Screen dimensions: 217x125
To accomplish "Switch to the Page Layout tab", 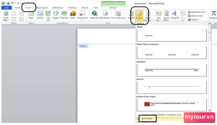I will (42, 8).
